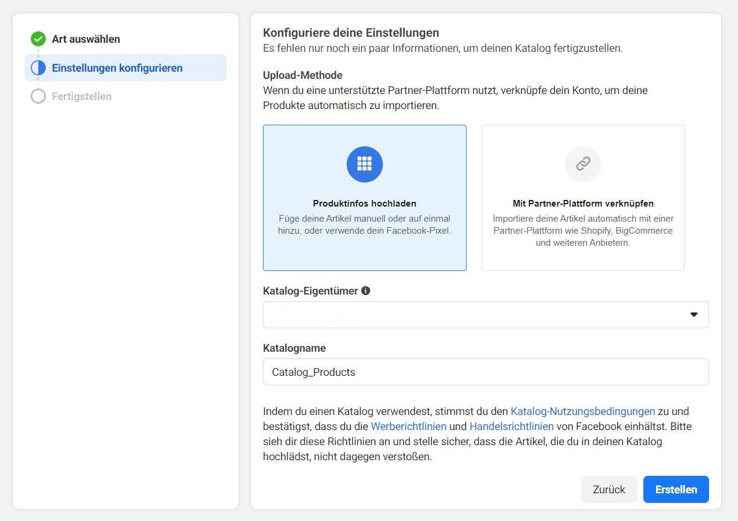Select the Produktinfos hochladen card title
Screen dimensions: 738x521
coord(364,204)
